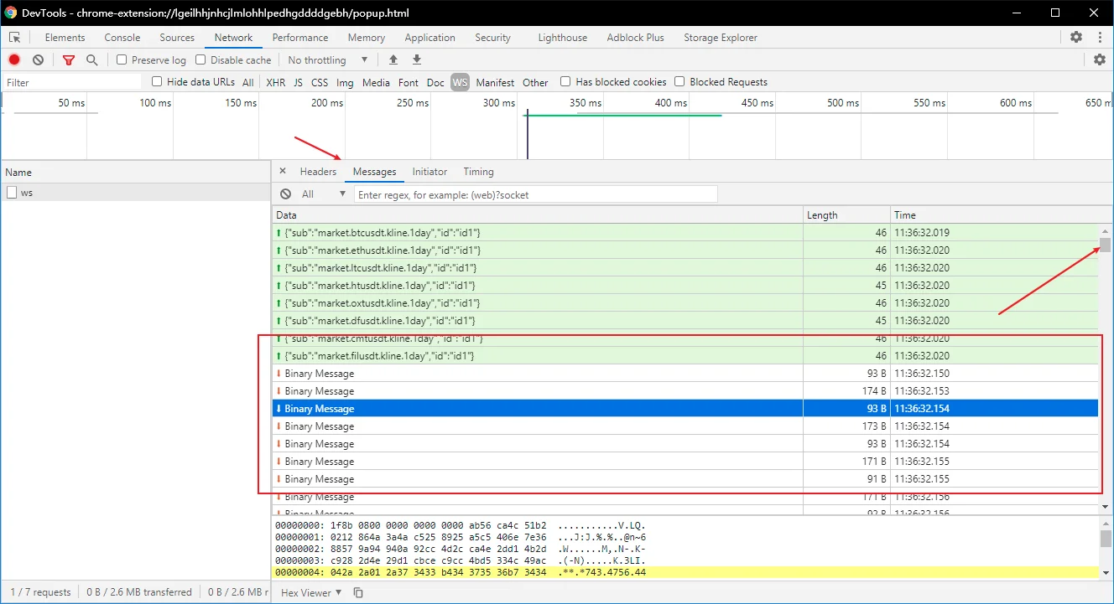Focus the message regex filter field
Image resolution: width=1114 pixels, height=604 pixels.
point(535,194)
